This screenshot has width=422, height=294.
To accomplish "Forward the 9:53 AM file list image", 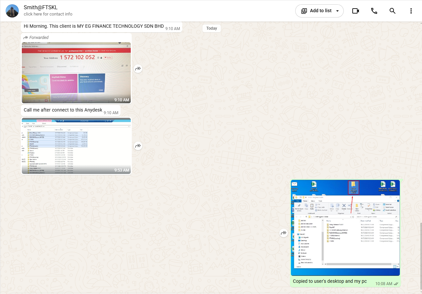I will pos(138,146).
